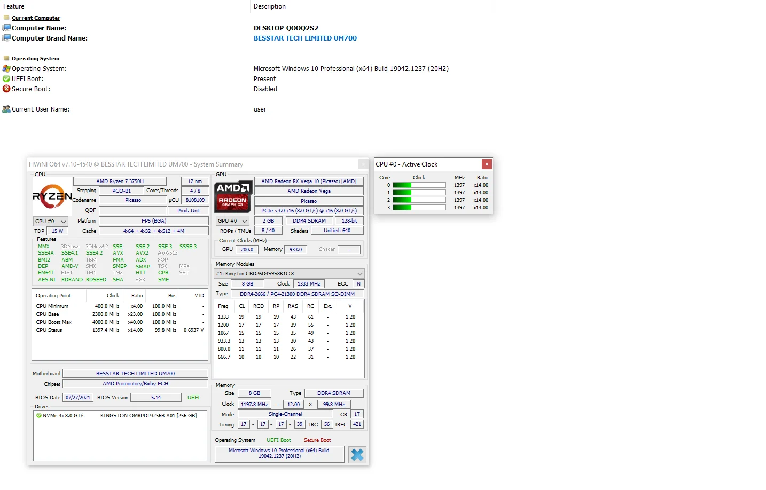766x490 pixels.
Task: Click the FP5 (BGA) platform field
Action: (154, 221)
